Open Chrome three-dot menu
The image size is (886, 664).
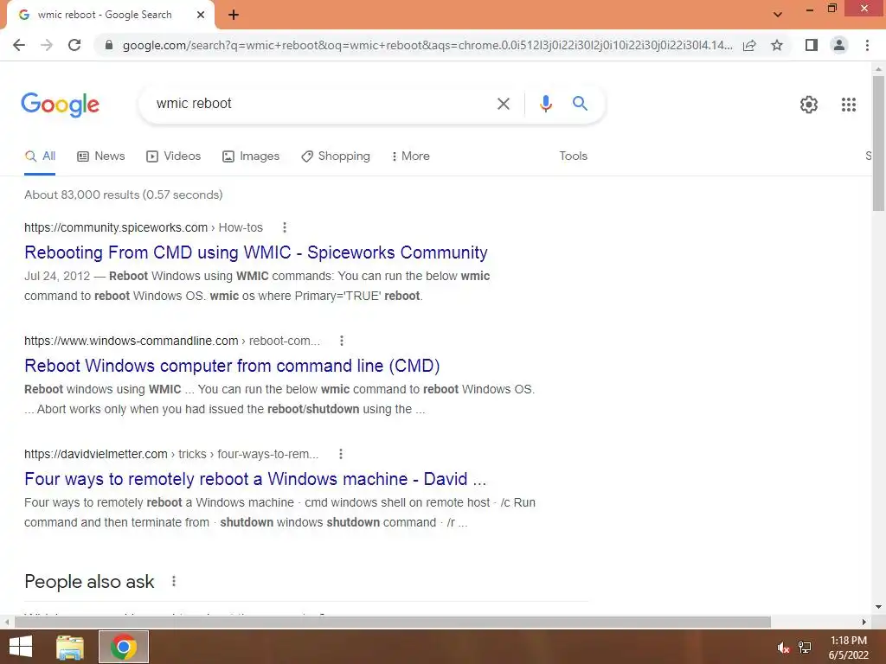(867, 45)
